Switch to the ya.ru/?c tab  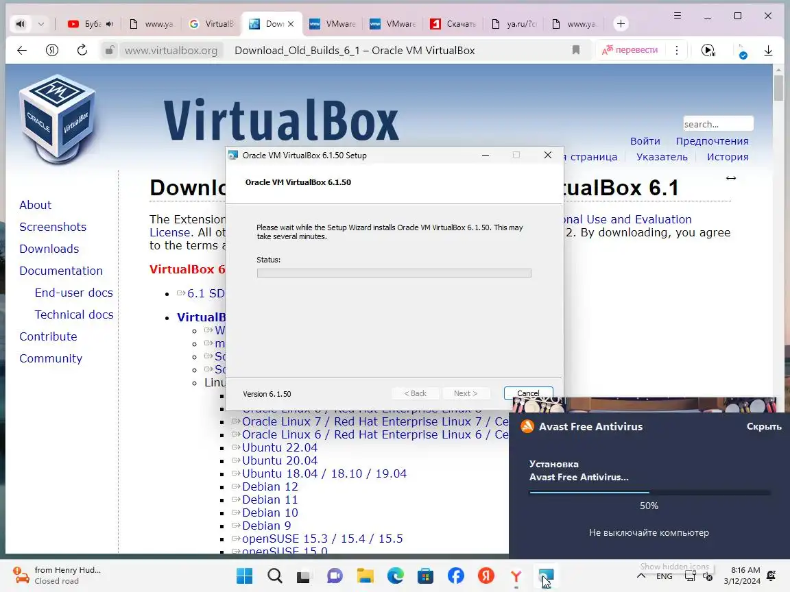[x=514, y=24]
